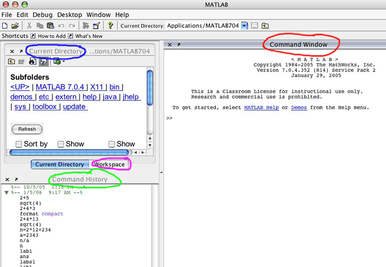The height and width of the screenshot is (267, 386).
Task: Close the Current Directory panel
Action: [x=12, y=52]
